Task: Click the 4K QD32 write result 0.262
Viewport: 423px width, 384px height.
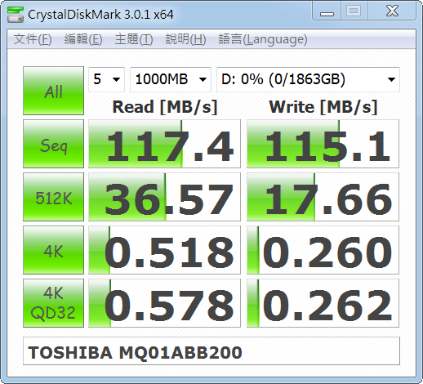Action: coord(323,303)
